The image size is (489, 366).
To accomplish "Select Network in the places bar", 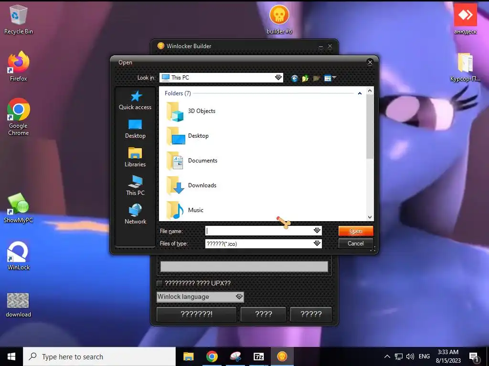I will point(135,214).
